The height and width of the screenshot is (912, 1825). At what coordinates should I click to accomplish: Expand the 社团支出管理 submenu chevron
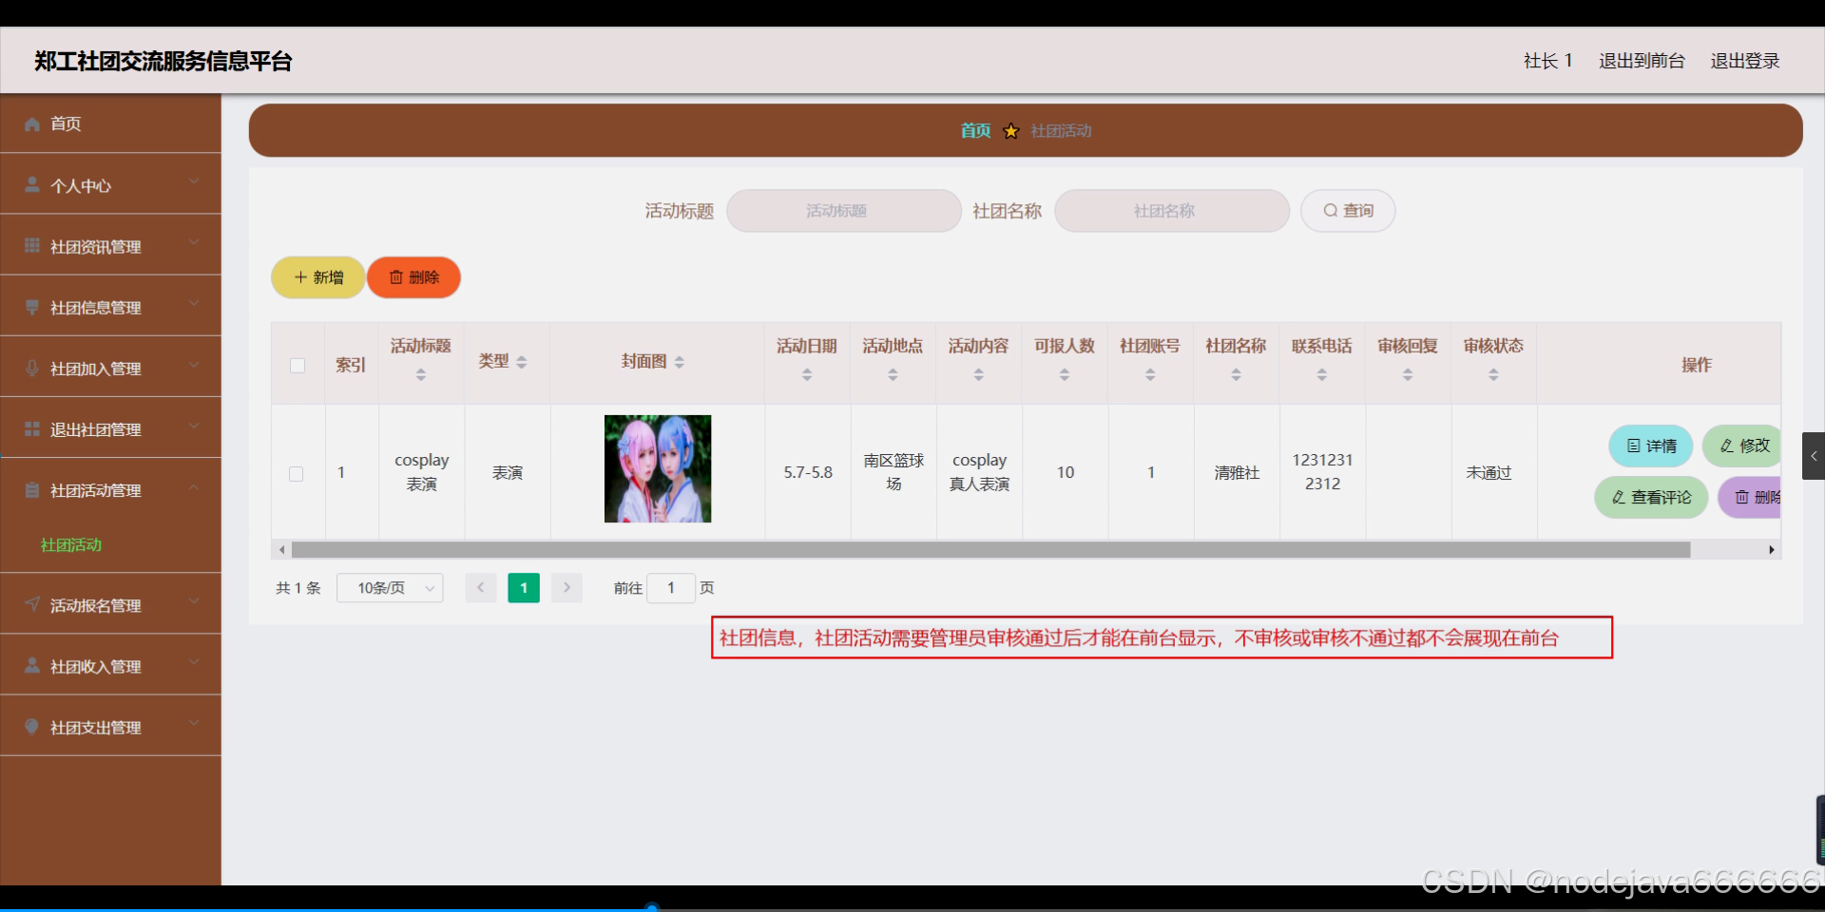click(194, 723)
